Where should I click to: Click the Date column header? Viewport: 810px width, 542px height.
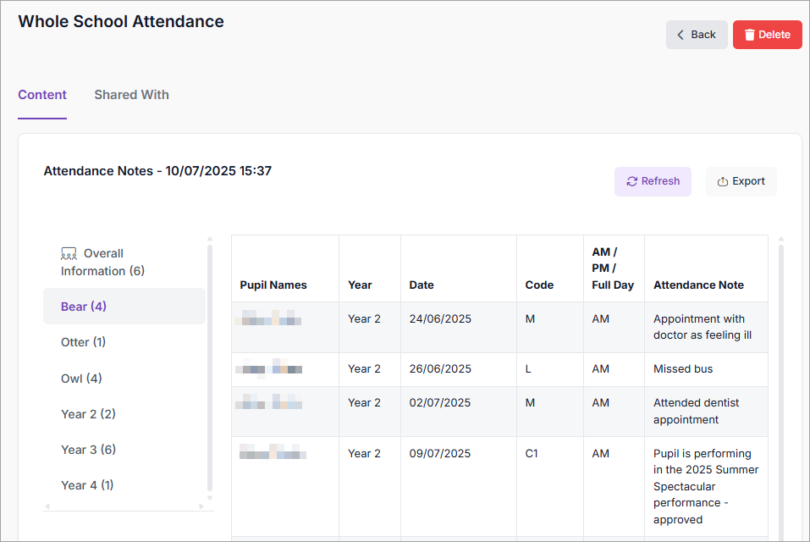pyautogui.click(x=422, y=285)
